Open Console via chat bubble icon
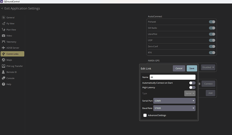 3,78
